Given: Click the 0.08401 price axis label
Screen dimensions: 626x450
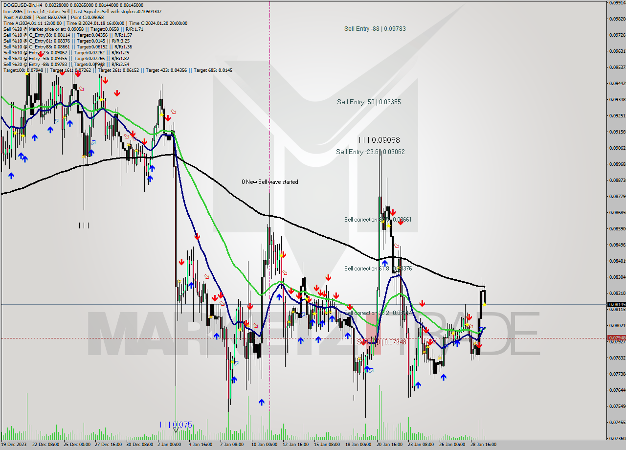Looking at the screenshot, I should click(617, 261).
